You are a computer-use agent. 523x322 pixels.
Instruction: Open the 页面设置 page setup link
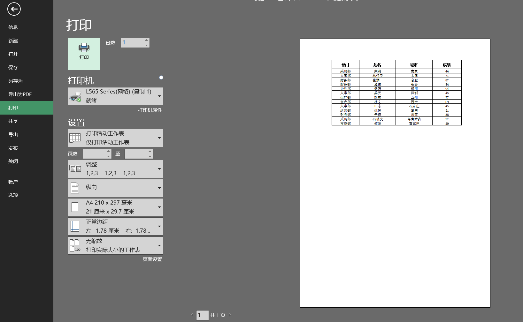click(x=152, y=259)
